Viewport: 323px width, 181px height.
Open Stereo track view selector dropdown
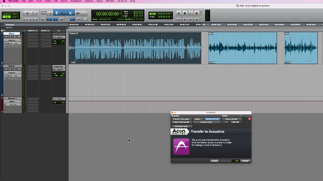(13, 72)
